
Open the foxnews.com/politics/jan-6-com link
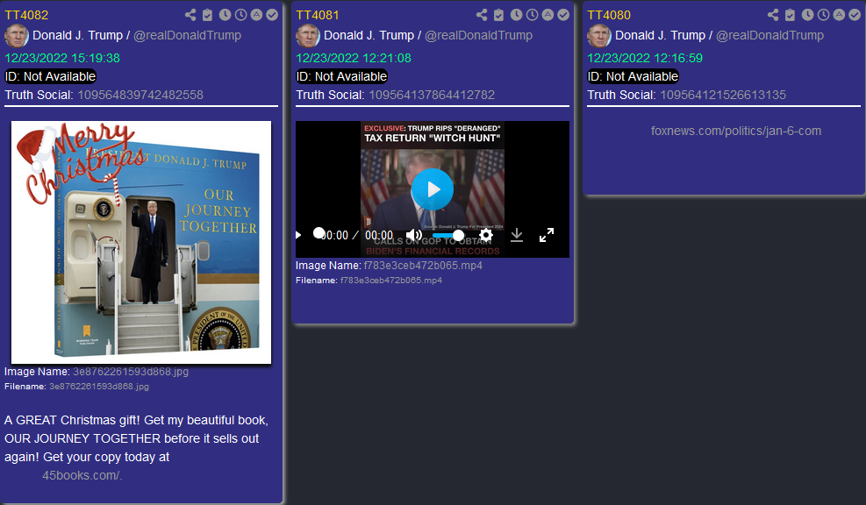click(735, 131)
